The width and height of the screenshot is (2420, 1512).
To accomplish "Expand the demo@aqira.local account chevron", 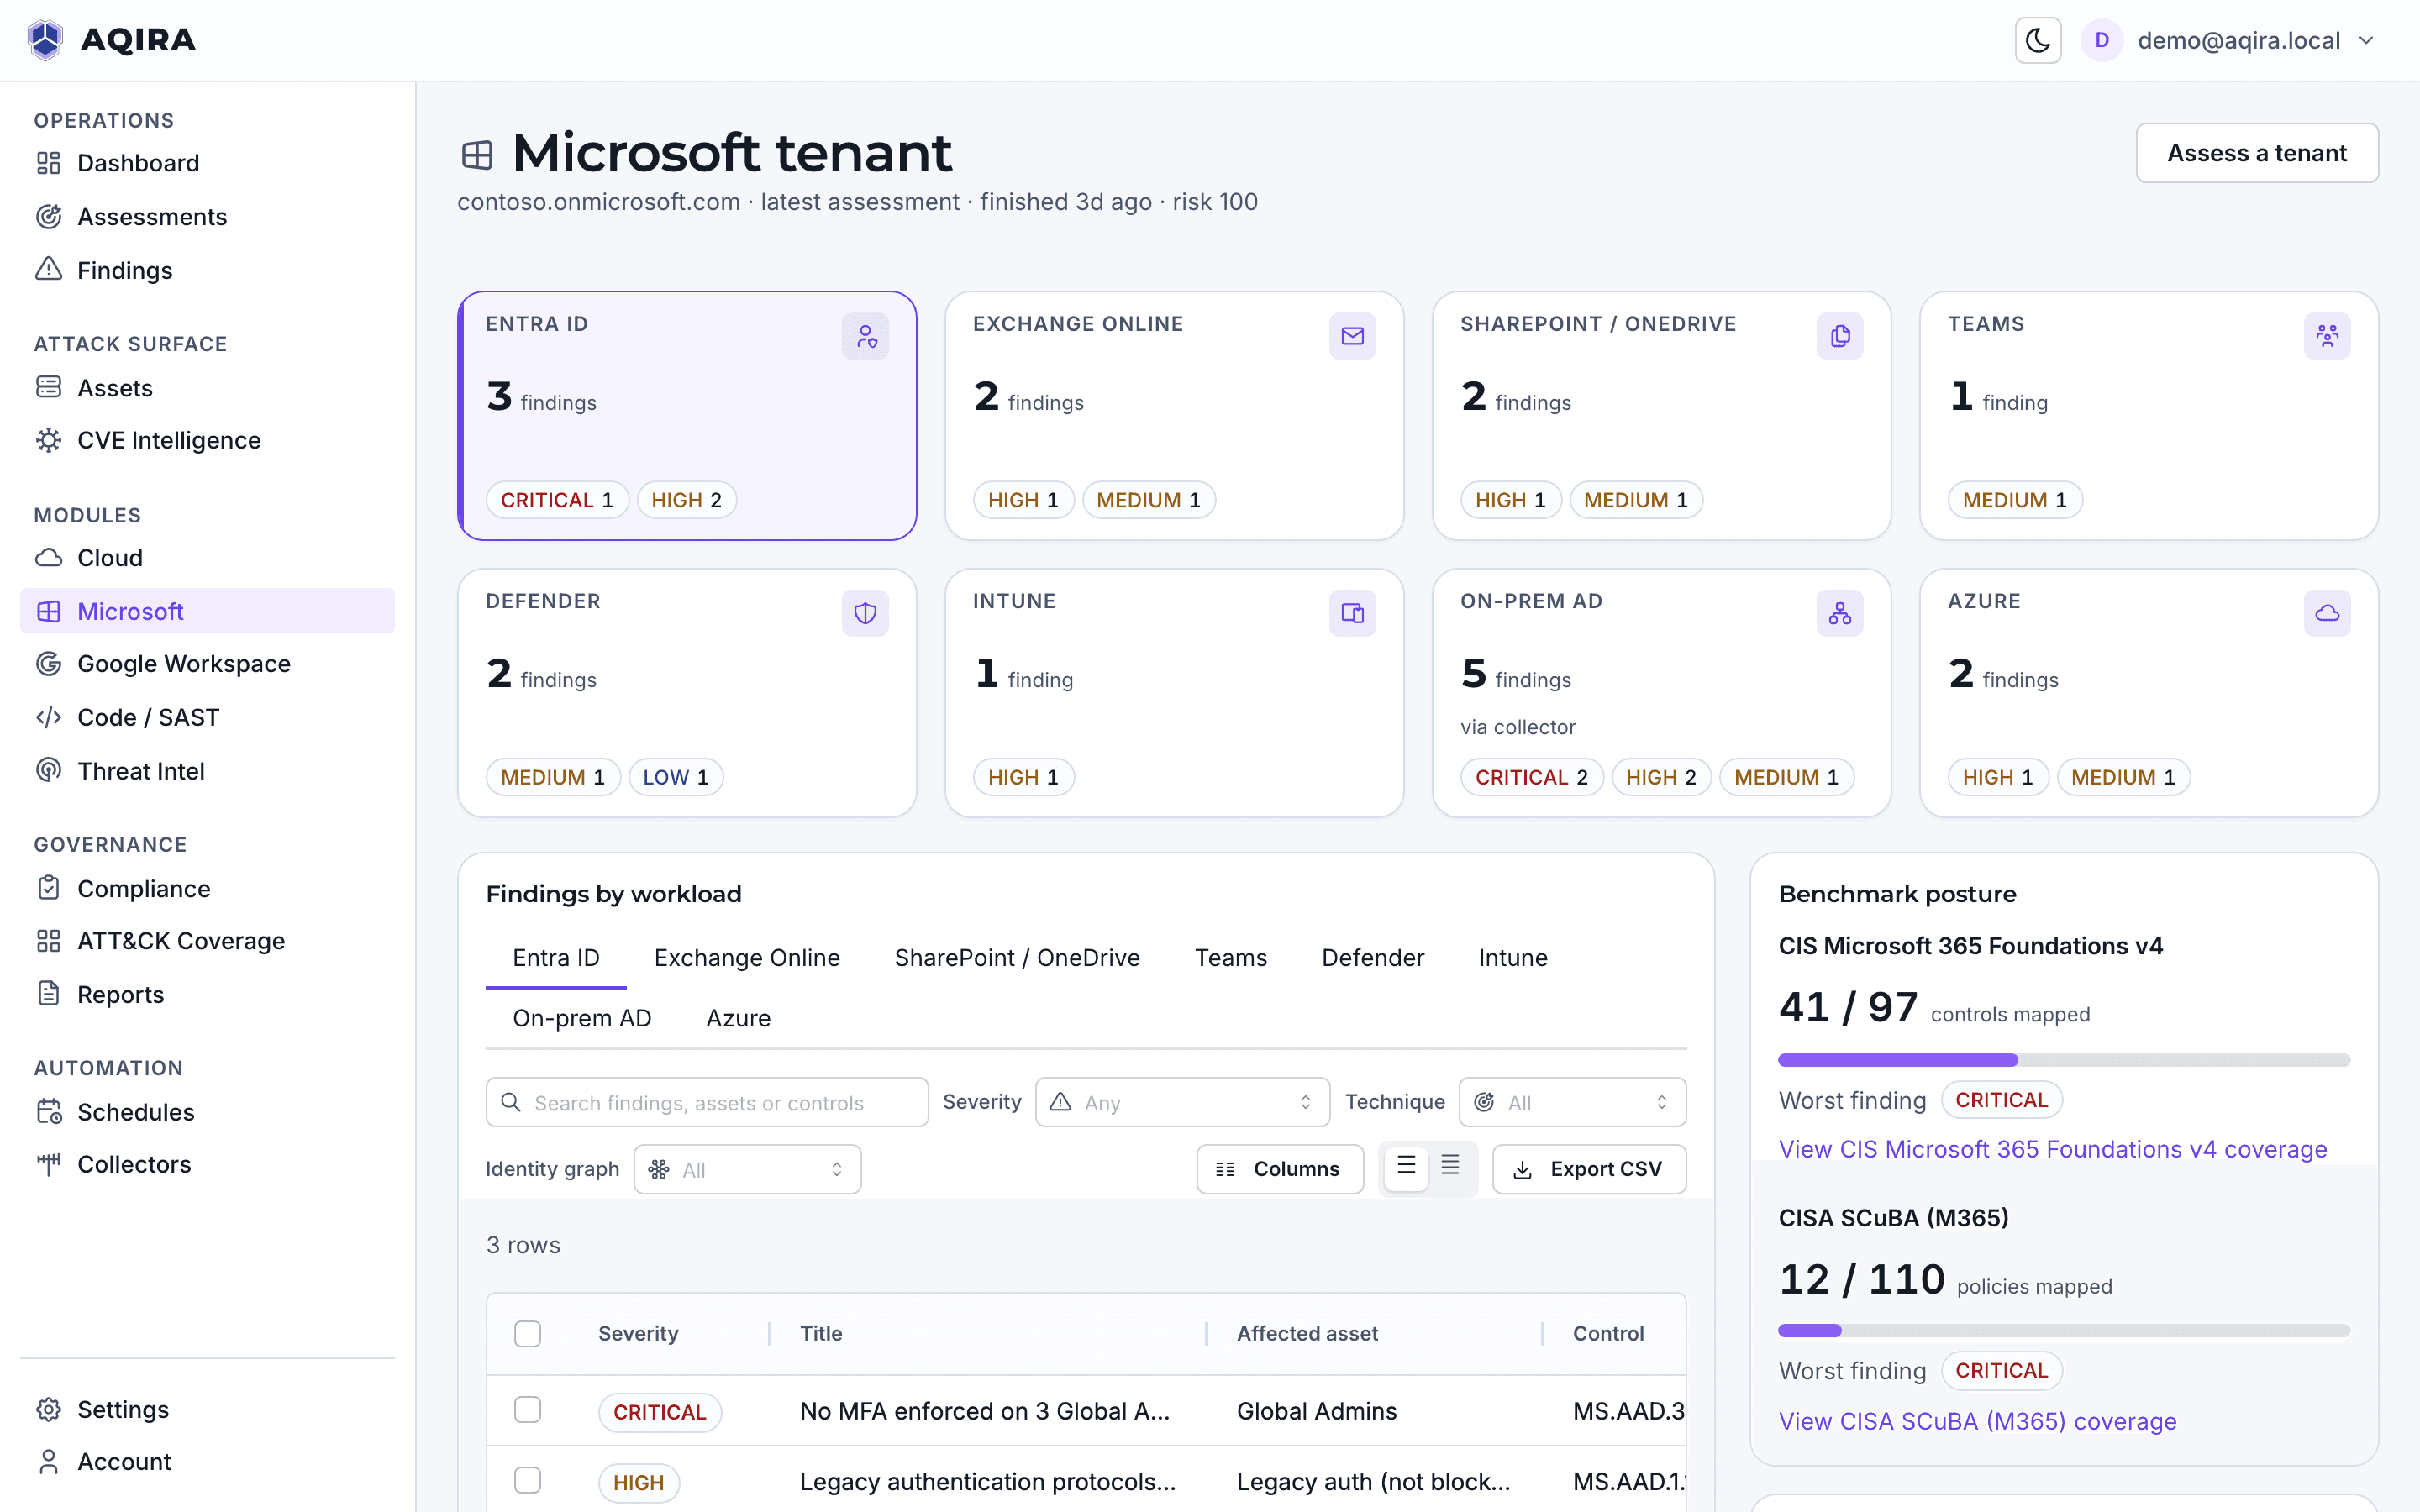I will pyautogui.click(x=2366, y=40).
